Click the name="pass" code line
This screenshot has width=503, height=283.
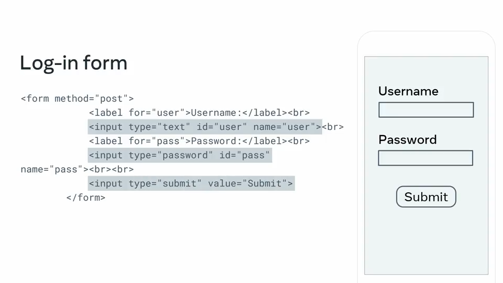[x=78, y=169]
